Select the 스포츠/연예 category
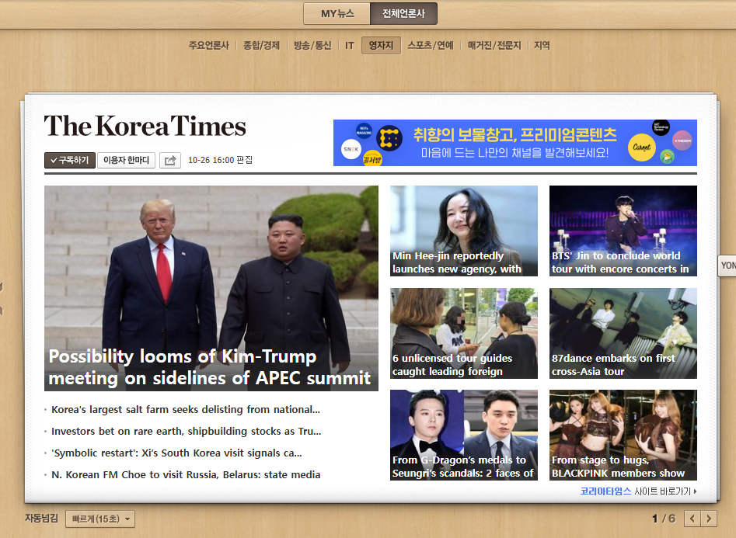Viewport: 736px width, 538px height. pyautogui.click(x=431, y=46)
